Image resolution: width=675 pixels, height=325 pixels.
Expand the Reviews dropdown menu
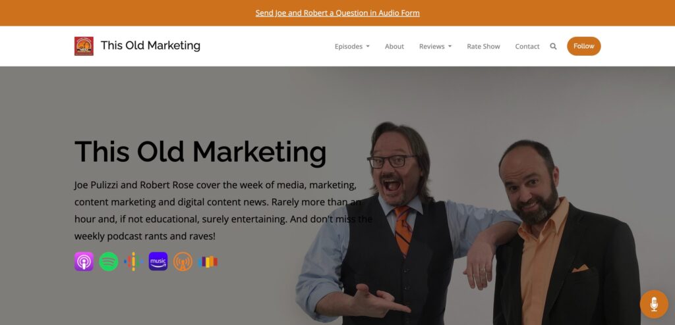click(435, 47)
